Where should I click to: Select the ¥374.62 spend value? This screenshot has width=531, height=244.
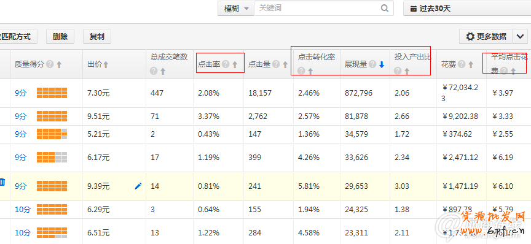(x=457, y=134)
